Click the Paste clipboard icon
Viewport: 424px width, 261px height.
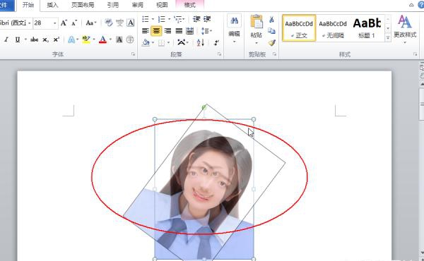pos(257,21)
